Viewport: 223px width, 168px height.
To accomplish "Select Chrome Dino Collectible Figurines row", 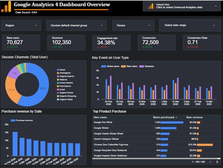I will tap(157, 145).
